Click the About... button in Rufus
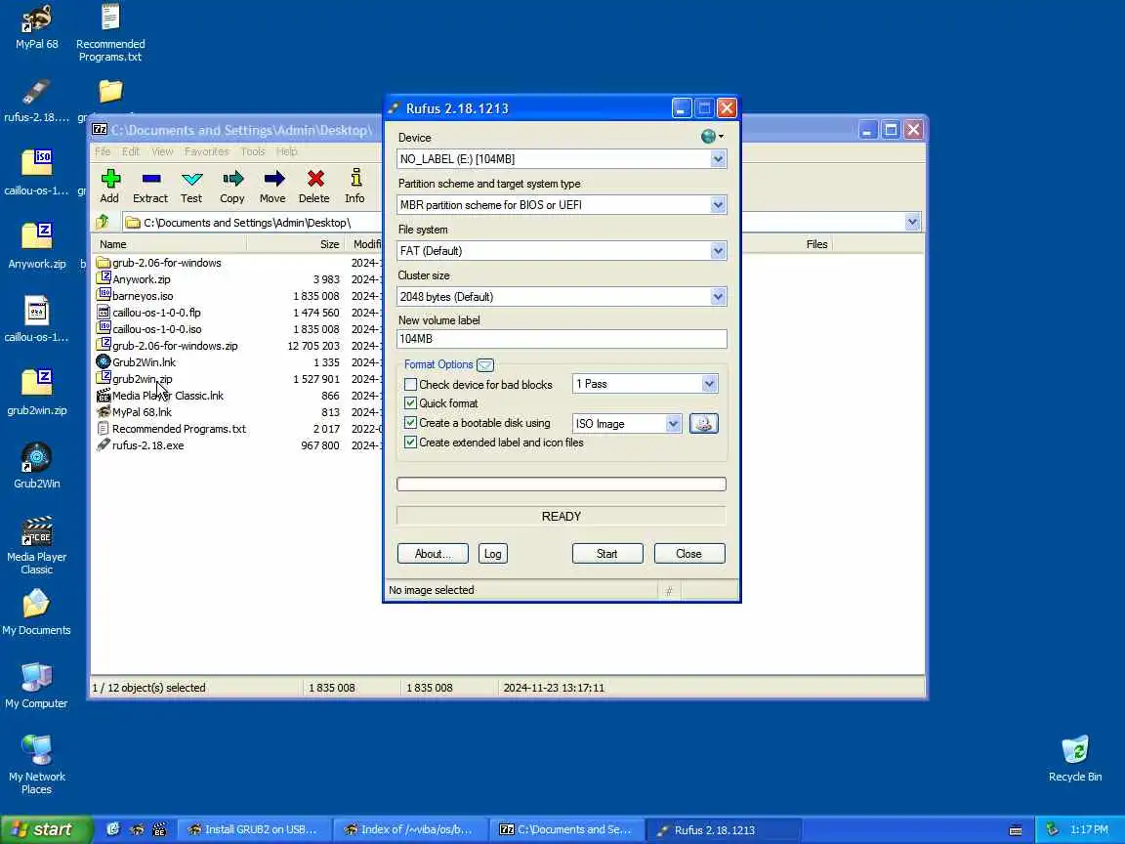This screenshot has height=844, width=1125. point(433,553)
